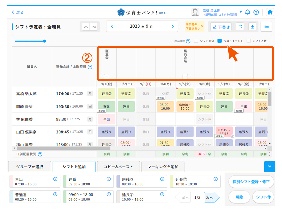Viewport: 282px width, 211px height.
Task: Enable the シフト人数 checkbox
Action: (248, 41)
